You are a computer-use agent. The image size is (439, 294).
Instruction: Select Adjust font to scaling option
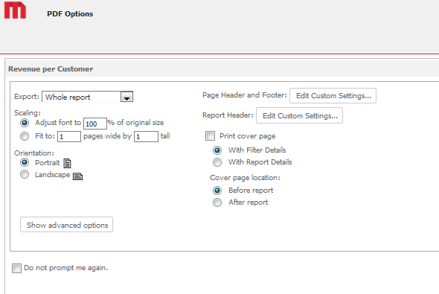pos(25,123)
